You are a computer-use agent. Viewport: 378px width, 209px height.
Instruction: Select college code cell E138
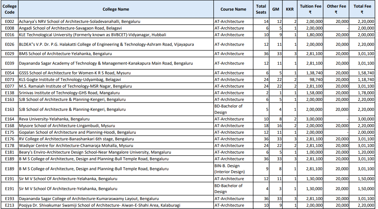(x=10, y=93)
